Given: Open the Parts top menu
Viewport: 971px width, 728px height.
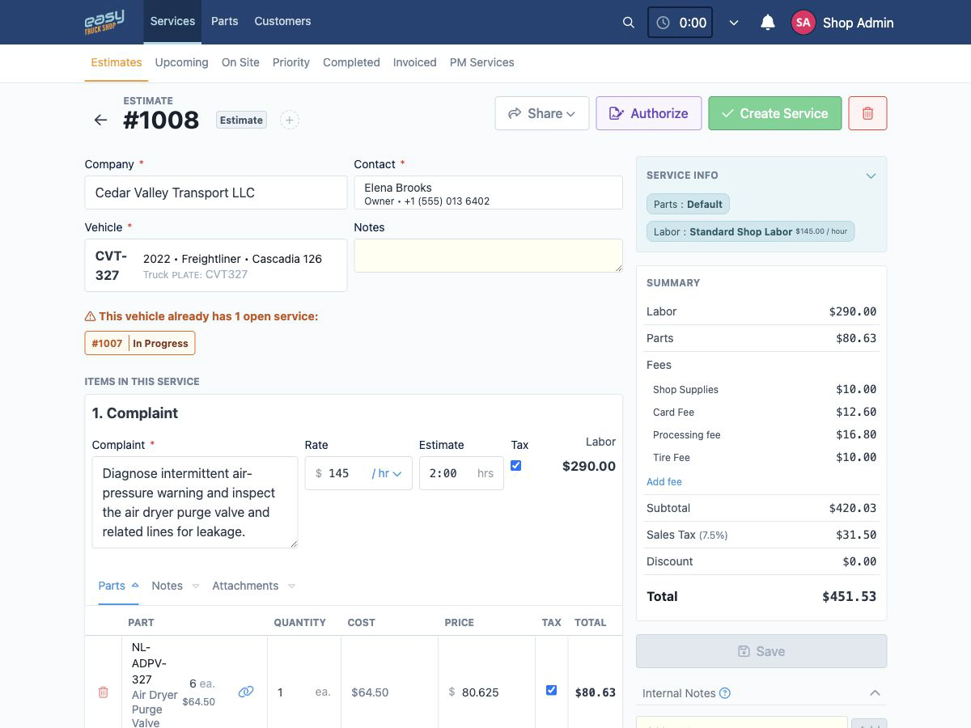Looking at the screenshot, I should point(224,21).
